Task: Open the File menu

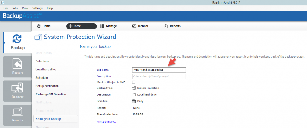Action: pos(5,8)
